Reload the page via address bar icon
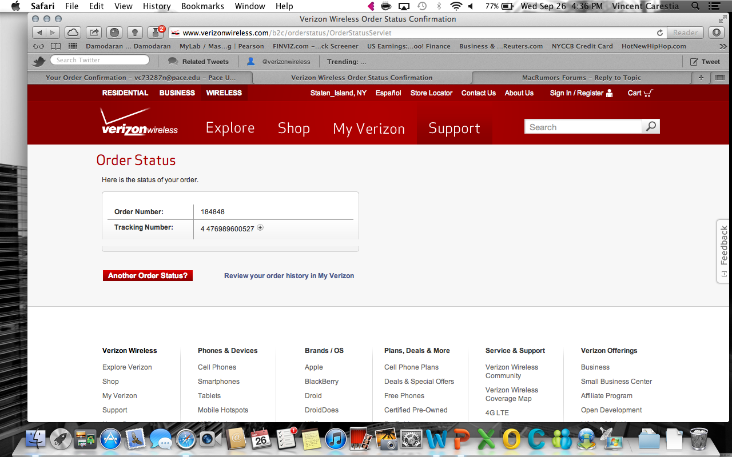Image resolution: width=732 pixels, height=457 pixels. (660, 33)
